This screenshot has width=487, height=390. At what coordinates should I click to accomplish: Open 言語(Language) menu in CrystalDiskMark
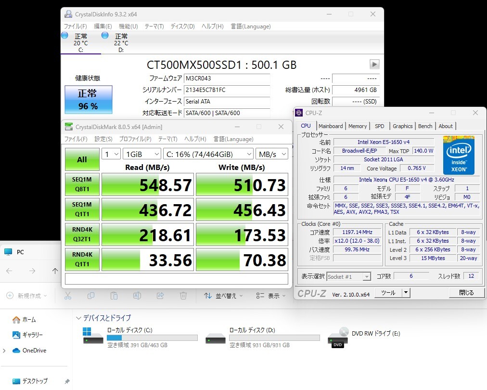[x=233, y=139]
